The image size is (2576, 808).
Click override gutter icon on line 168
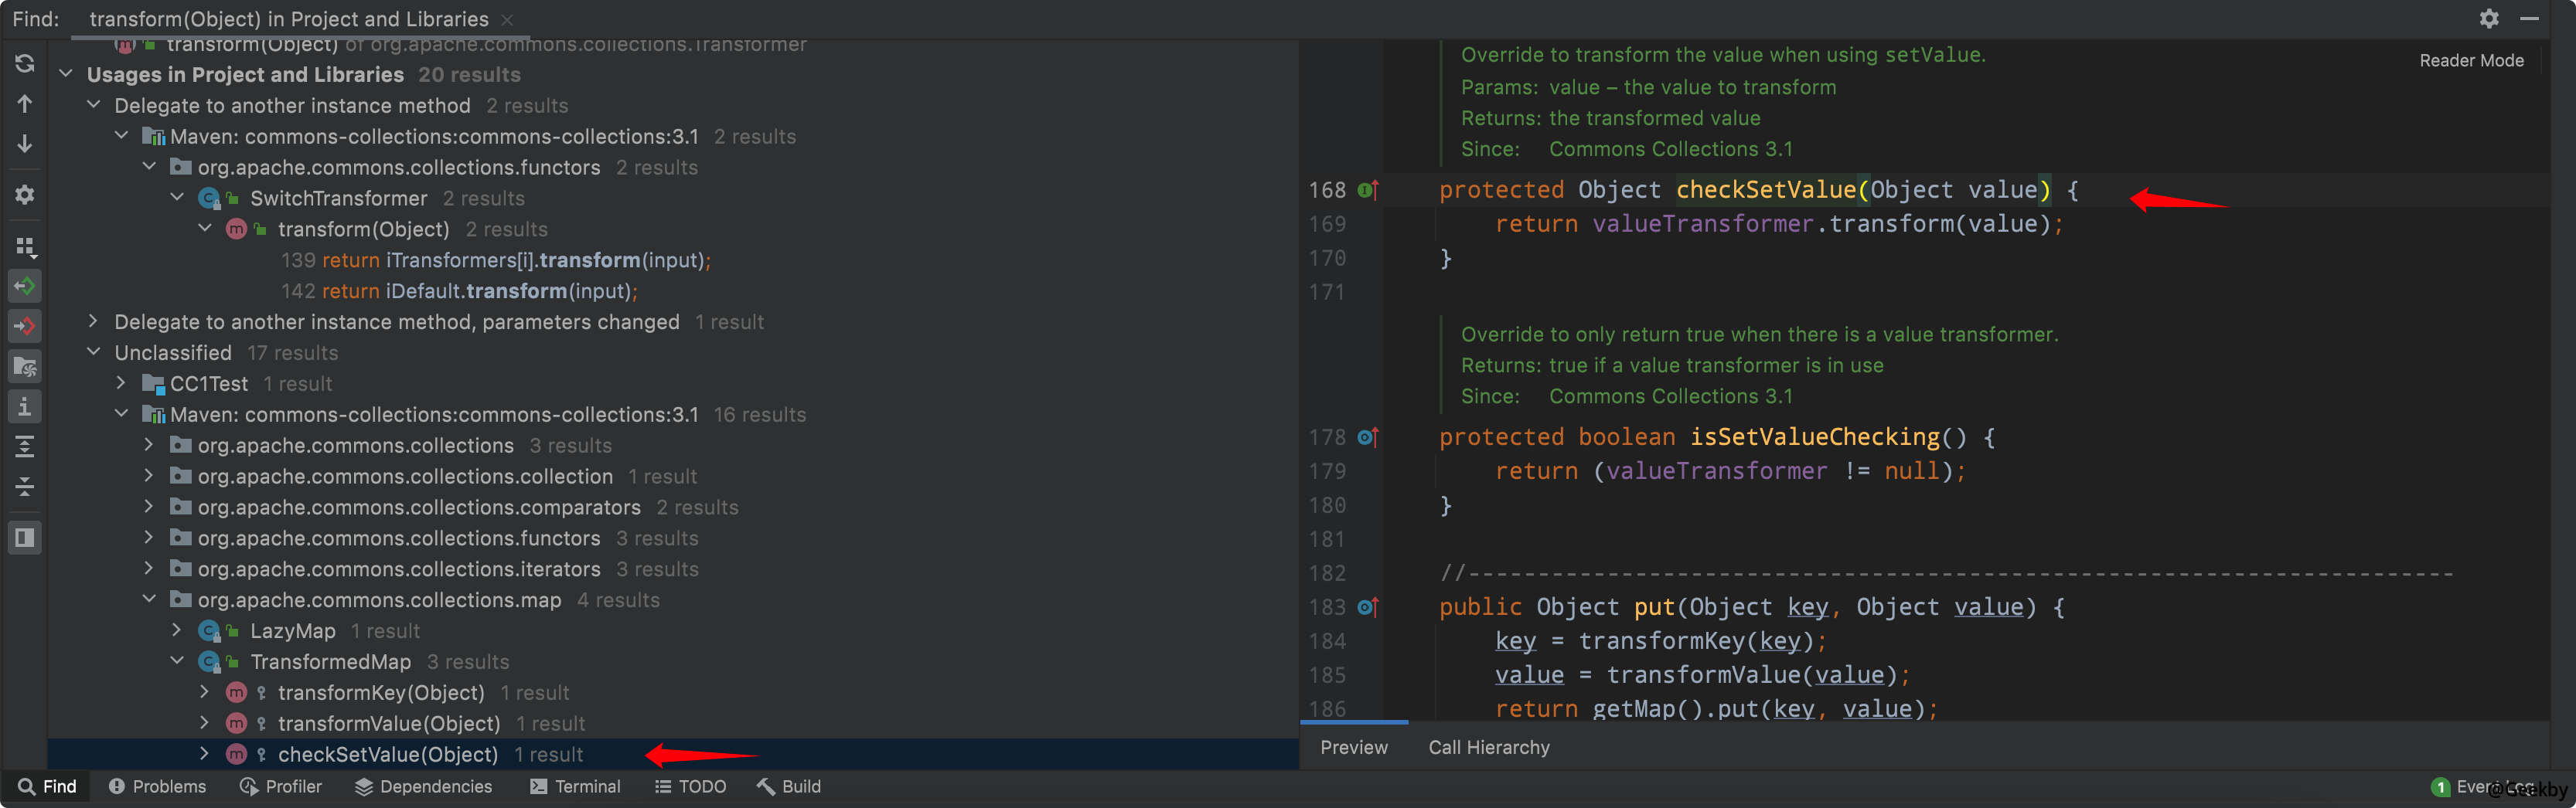pyautogui.click(x=1368, y=190)
